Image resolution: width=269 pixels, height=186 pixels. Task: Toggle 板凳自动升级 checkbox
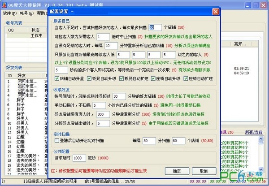[x=89, y=78]
